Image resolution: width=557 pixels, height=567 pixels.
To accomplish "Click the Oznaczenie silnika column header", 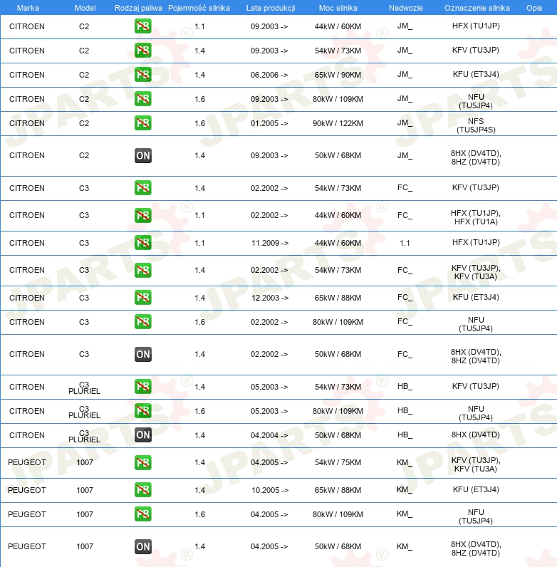I will click(477, 8).
